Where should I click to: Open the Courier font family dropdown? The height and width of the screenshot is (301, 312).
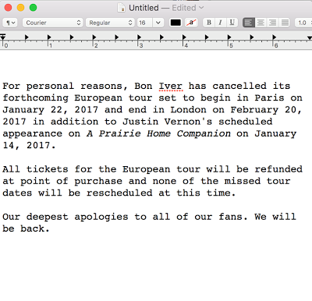point(53,23)
